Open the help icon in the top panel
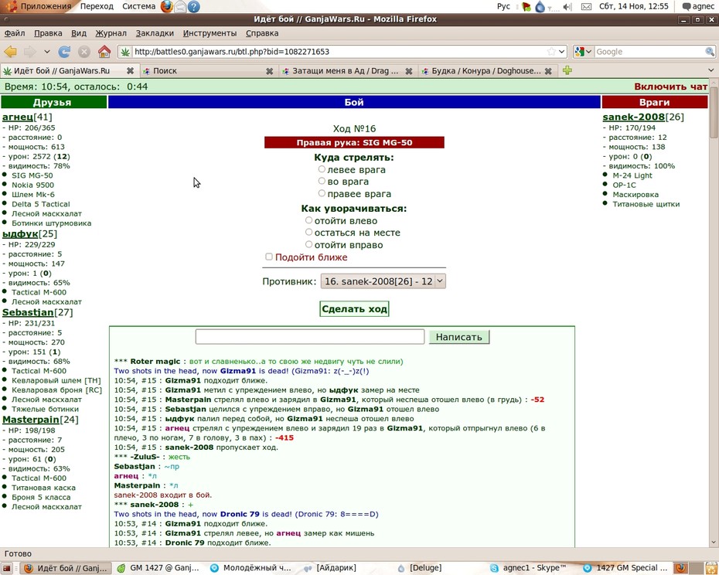Viewport: 719px width, 575px height. click(x=194, y=6)
